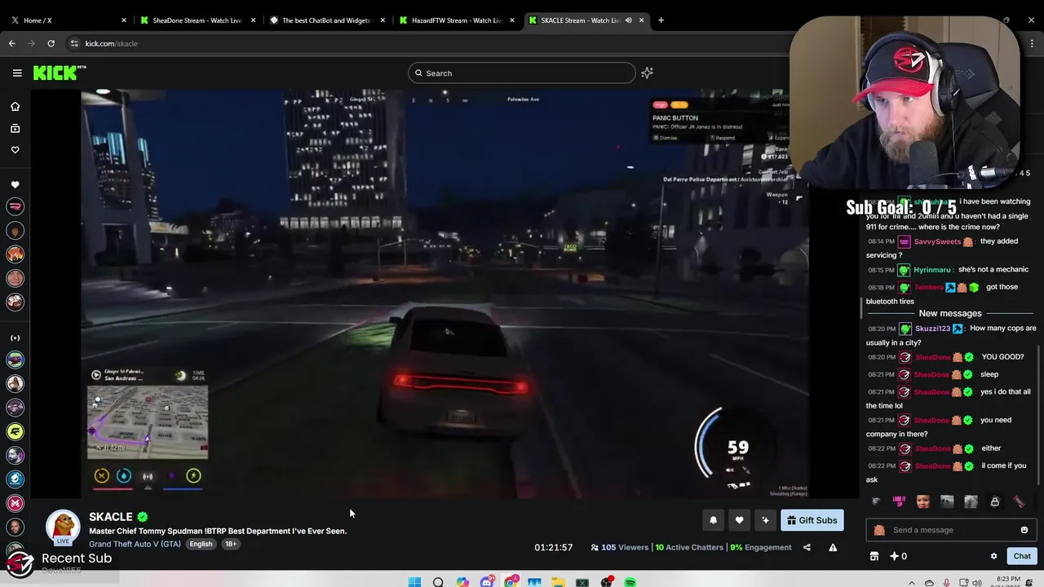Click the report warning triangle icon
The image size is (1044, 587).
[x=833, y=548]
